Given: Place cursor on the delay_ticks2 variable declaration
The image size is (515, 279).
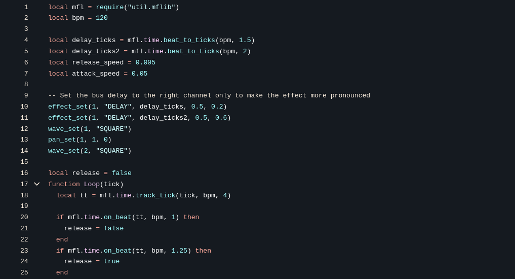Looking at the screenshot, I should click(x=96, y=51).
